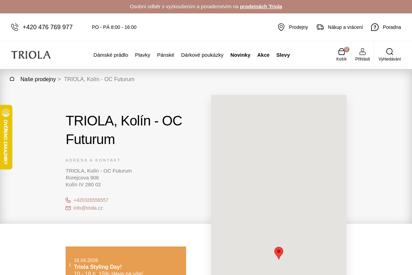The height and width of the screenshot is (275, 412).
Task: Open the Dámské prádlo menu
Action: (111, 55)
